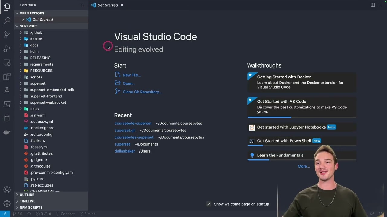Image resolution: width=387 pixels, height=217 pixels.
Task: Open the Accounts icon
Action: pos(7,190)
